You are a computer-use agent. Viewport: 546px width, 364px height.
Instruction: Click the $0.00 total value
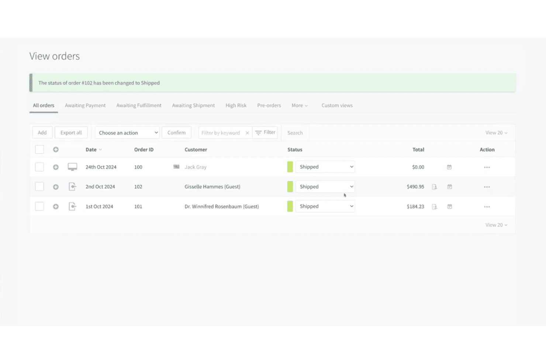pyautogui.click(x=418, y=167)
